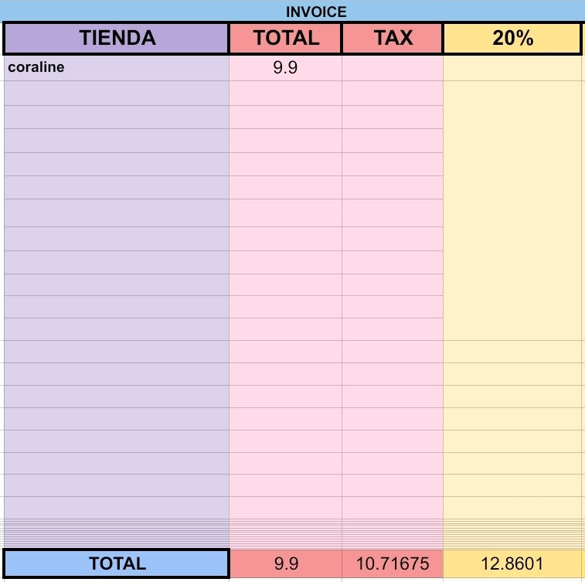The image size is (585, 582).
Task: Select the 9.9 sum in bottom row
Action: (x=286, y=563)
